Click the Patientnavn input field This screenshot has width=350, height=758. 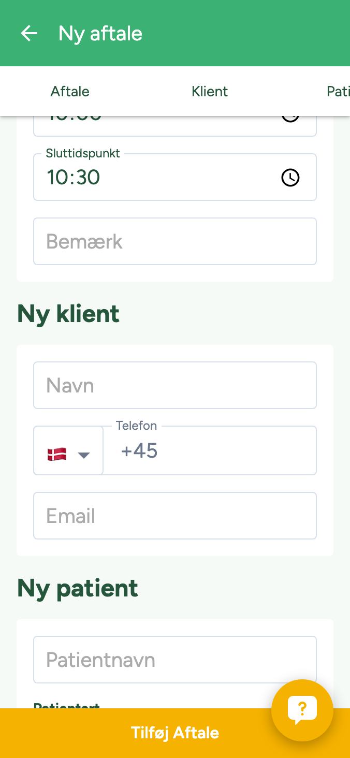pos(175,660)
